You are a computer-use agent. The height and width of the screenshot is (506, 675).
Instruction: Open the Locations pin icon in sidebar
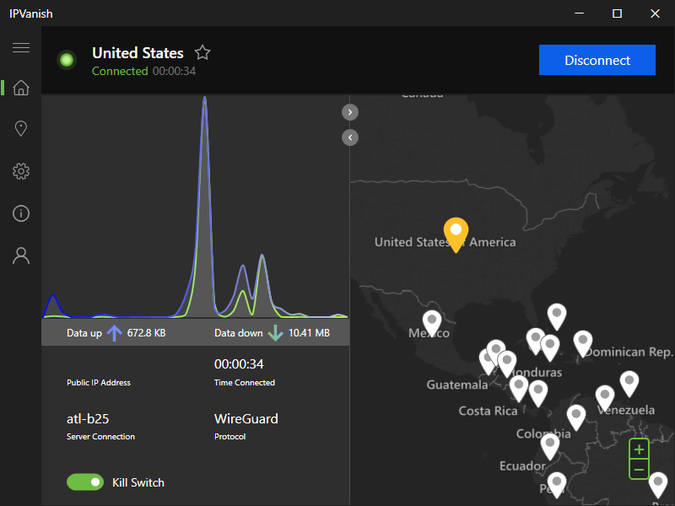point(21,129)
